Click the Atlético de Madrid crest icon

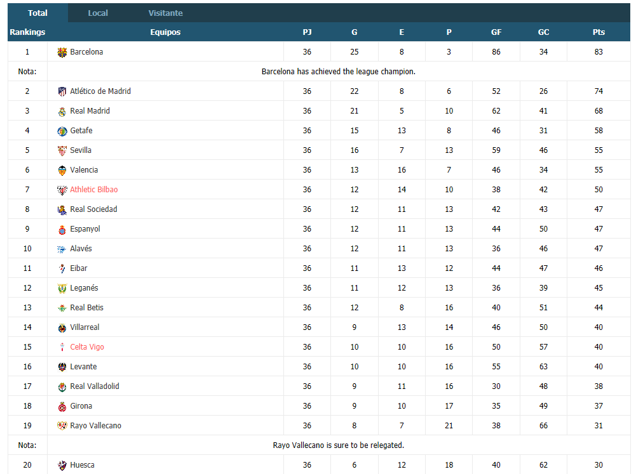[x=62, y=91]
